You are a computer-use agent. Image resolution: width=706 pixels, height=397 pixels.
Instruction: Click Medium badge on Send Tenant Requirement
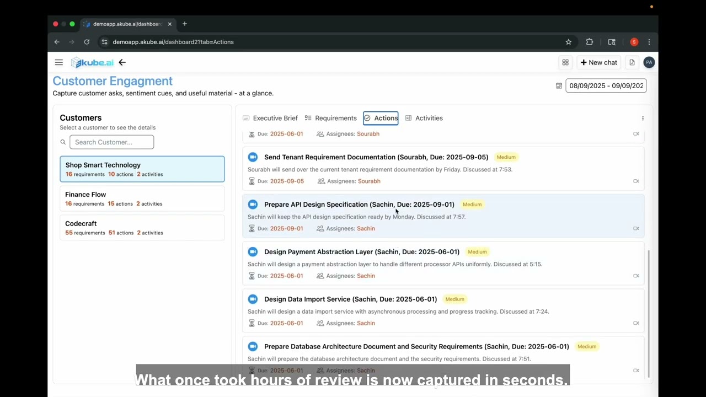point(506,157)
